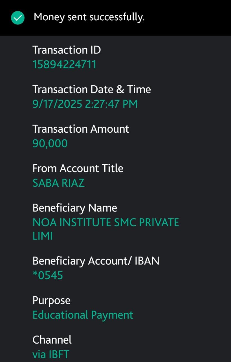
Task: Select the Beneficiary Account/ IBAN label
Action: pyautogui.click(x=96, y=261)
